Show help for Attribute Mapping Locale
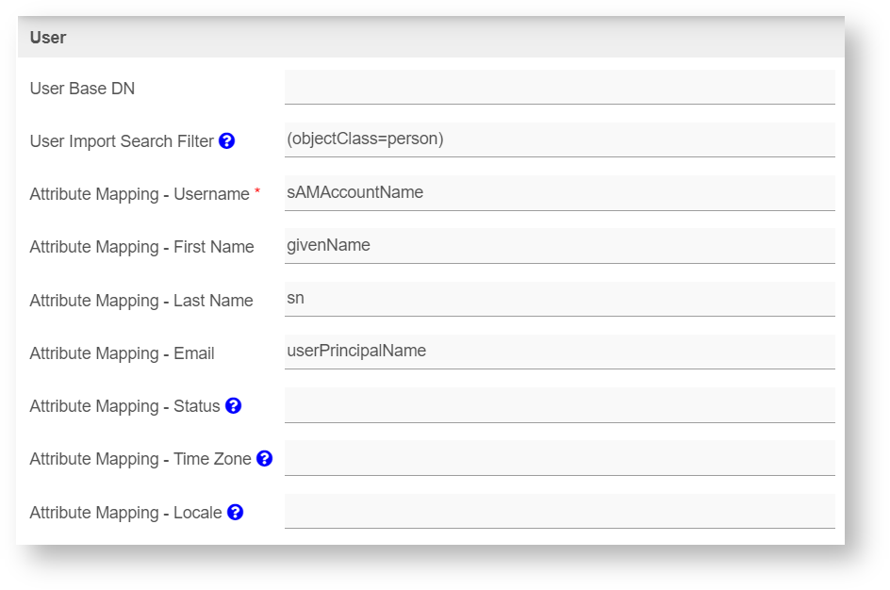This screenshot has width=890, height=590. tap(235, 513)
